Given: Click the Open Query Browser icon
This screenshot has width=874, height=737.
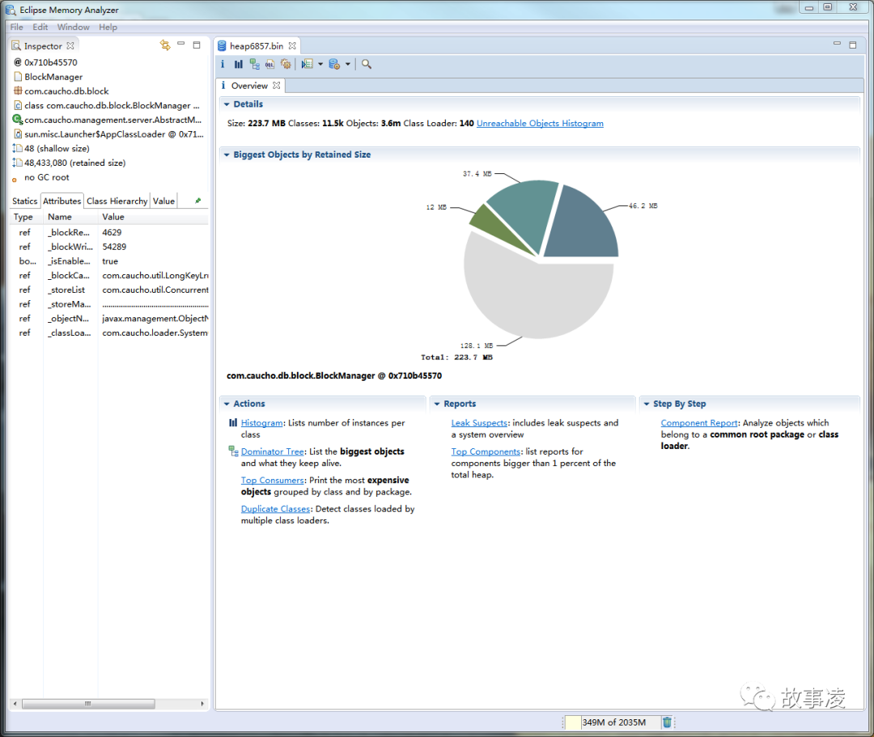Looking at the screenshot, I should coord(334,64).
